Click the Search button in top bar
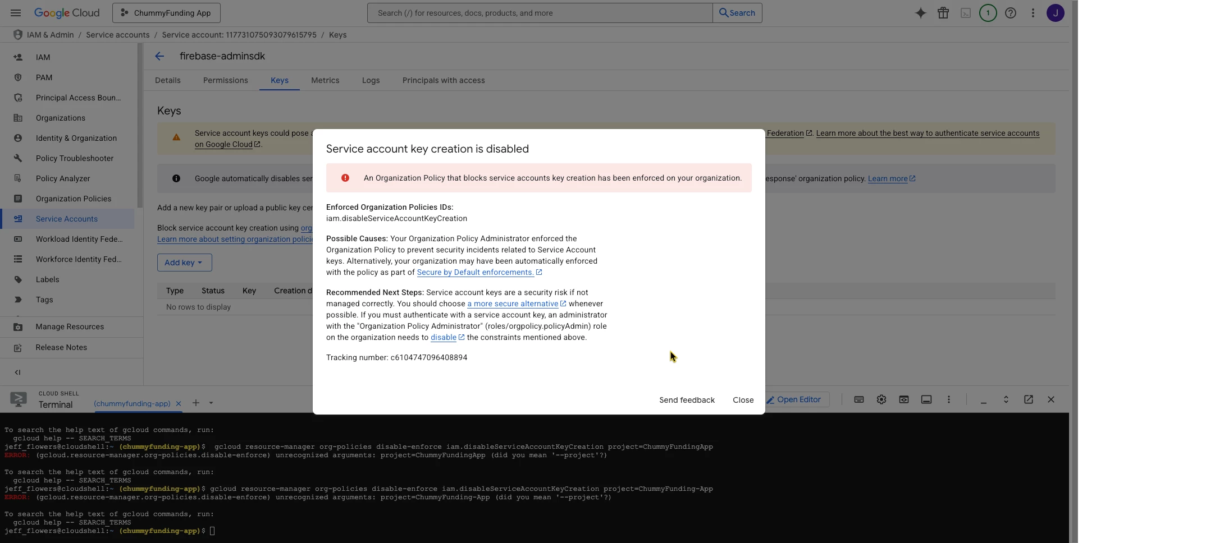1224x543 pixels. (737, 13)
